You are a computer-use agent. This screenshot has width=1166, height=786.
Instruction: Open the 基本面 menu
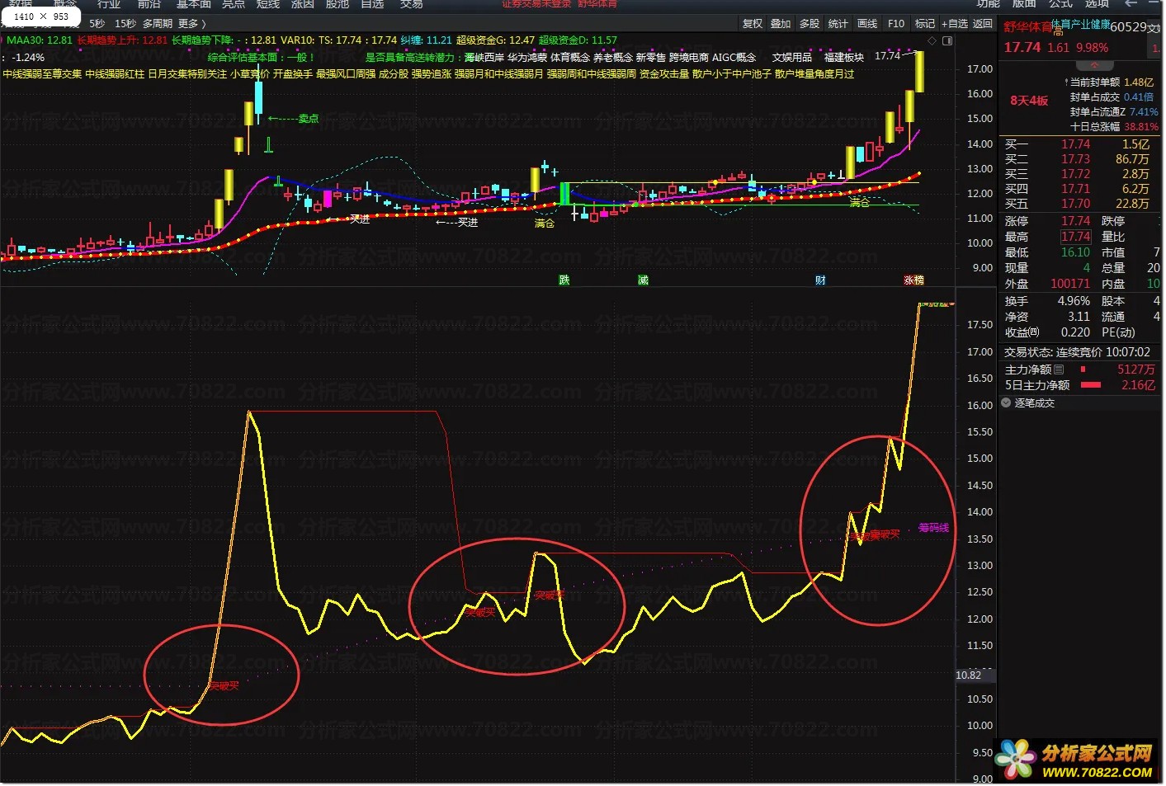pyautogui.click(x=194, y=4)
